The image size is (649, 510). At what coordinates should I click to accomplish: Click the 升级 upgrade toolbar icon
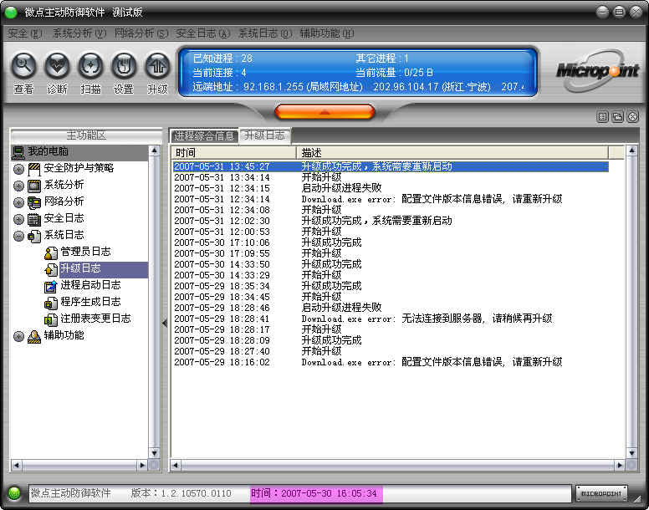(157, 65)
